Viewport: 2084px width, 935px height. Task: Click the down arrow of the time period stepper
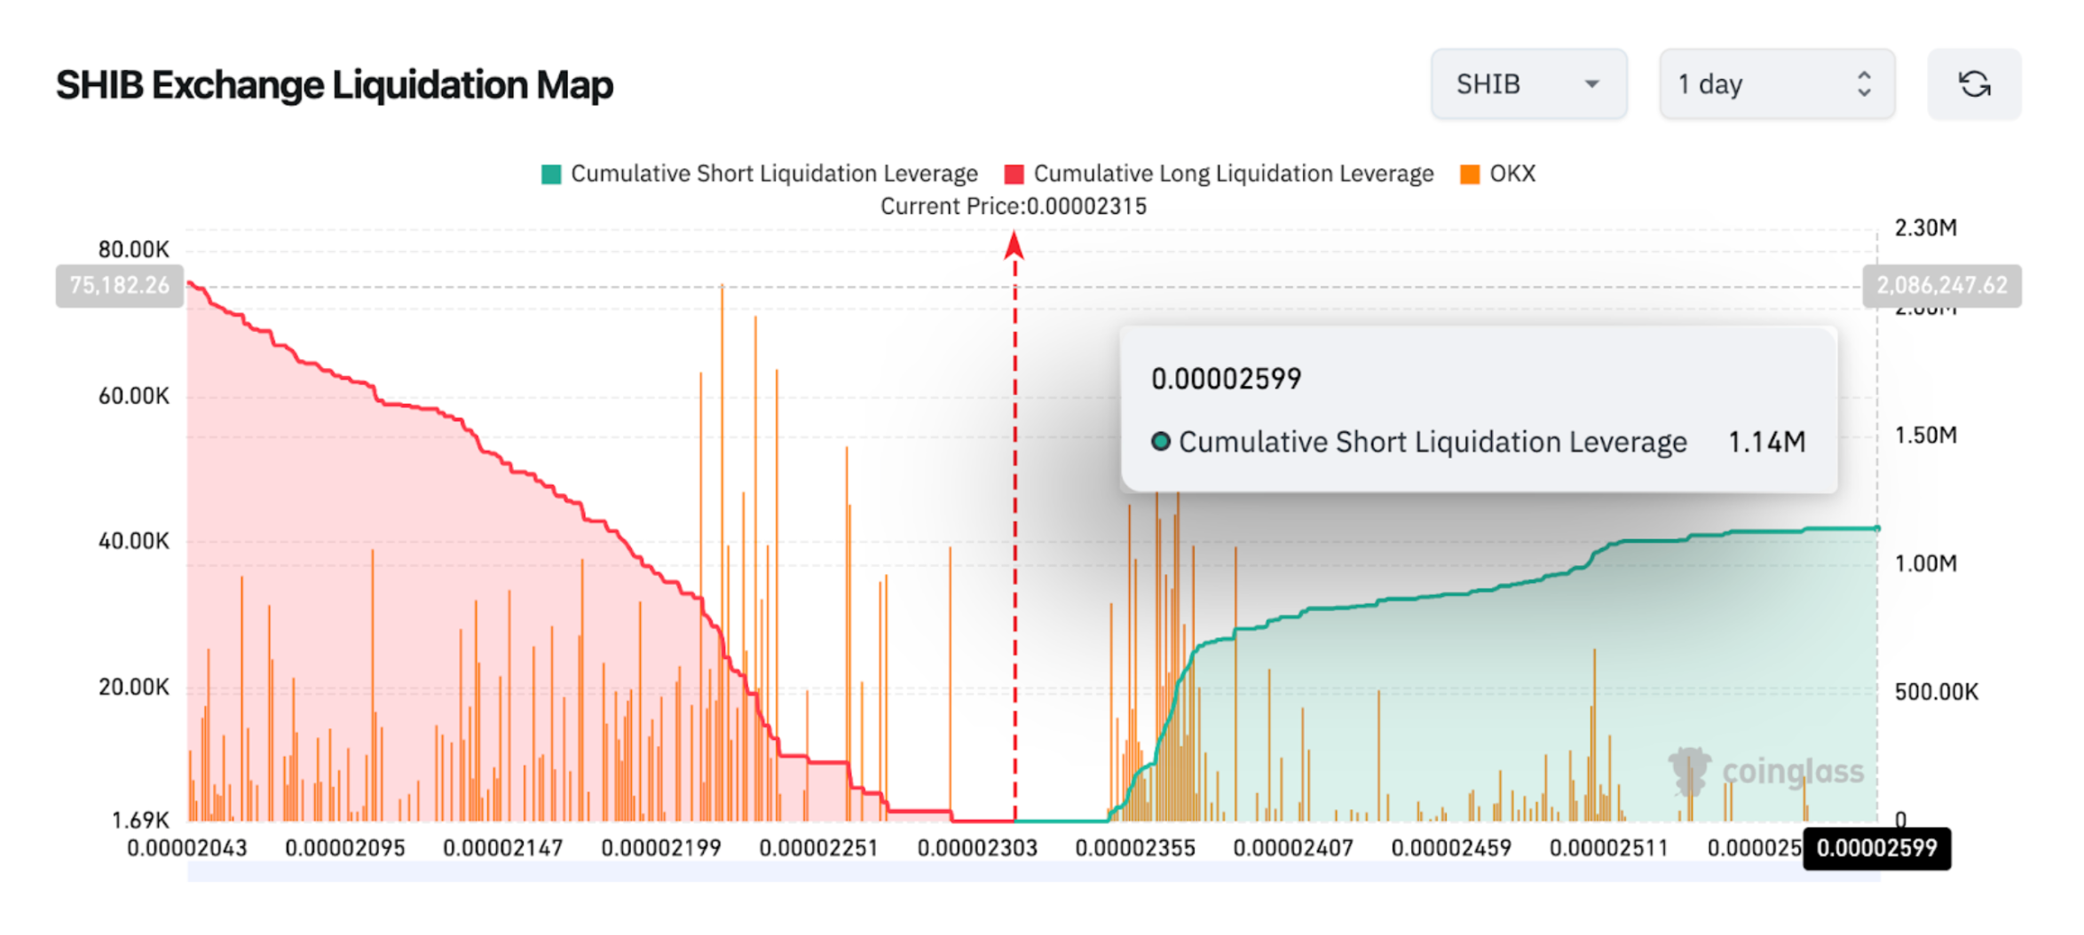click(1865, 94)
